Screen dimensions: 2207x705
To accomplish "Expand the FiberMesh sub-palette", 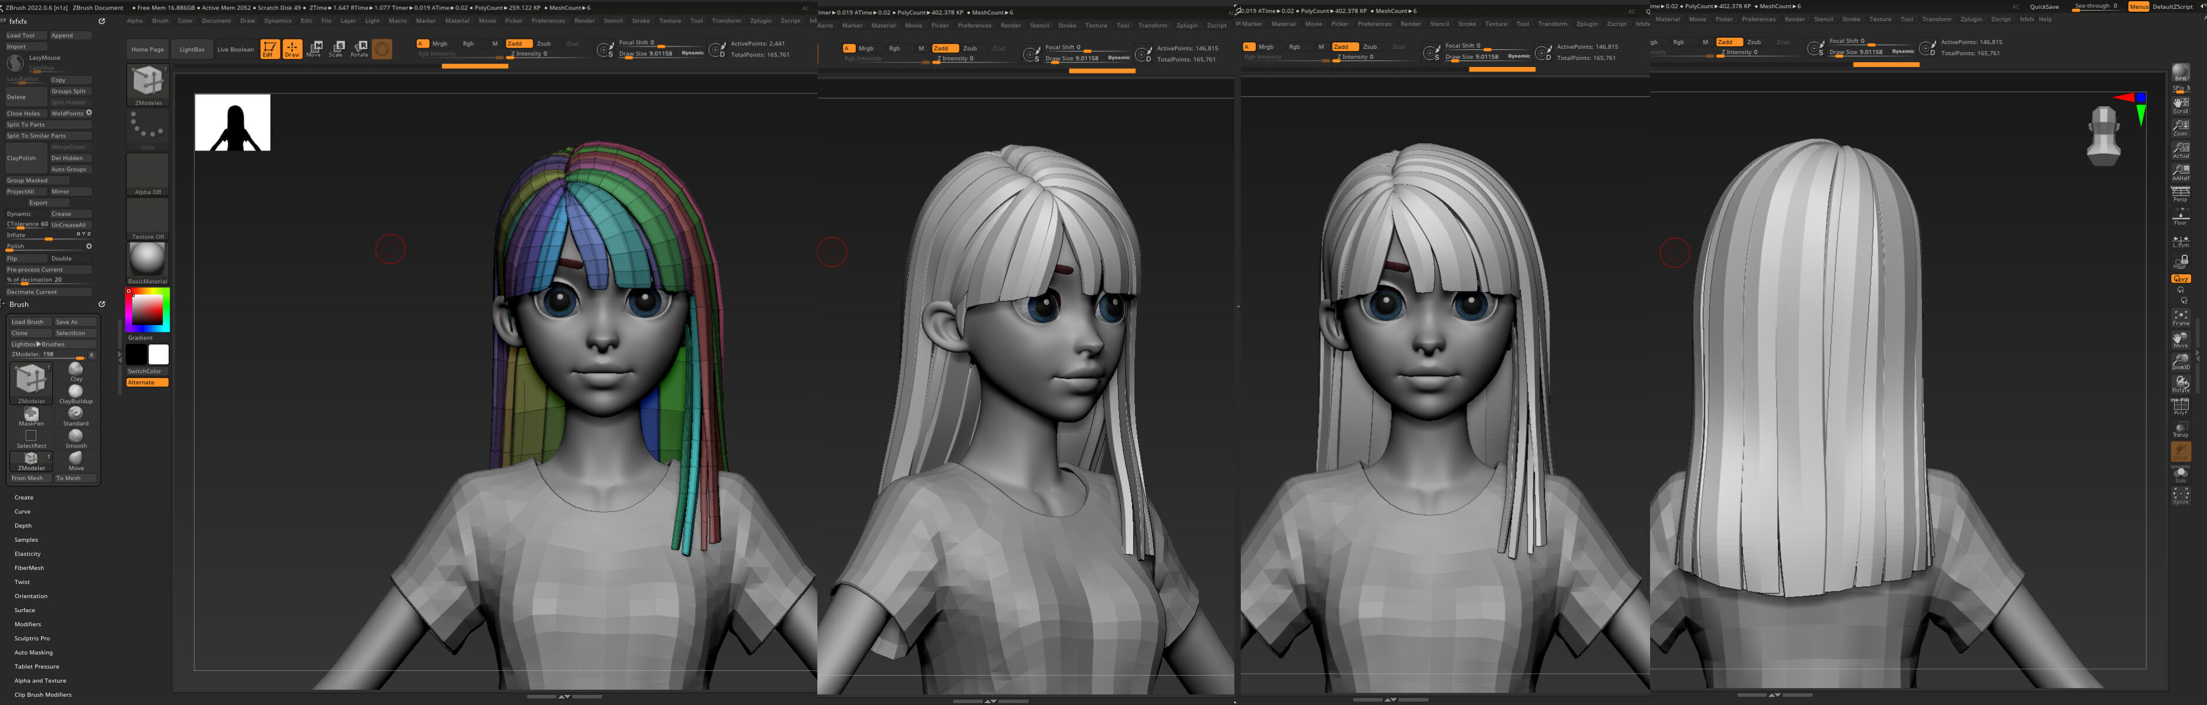I will click(29, 568).
